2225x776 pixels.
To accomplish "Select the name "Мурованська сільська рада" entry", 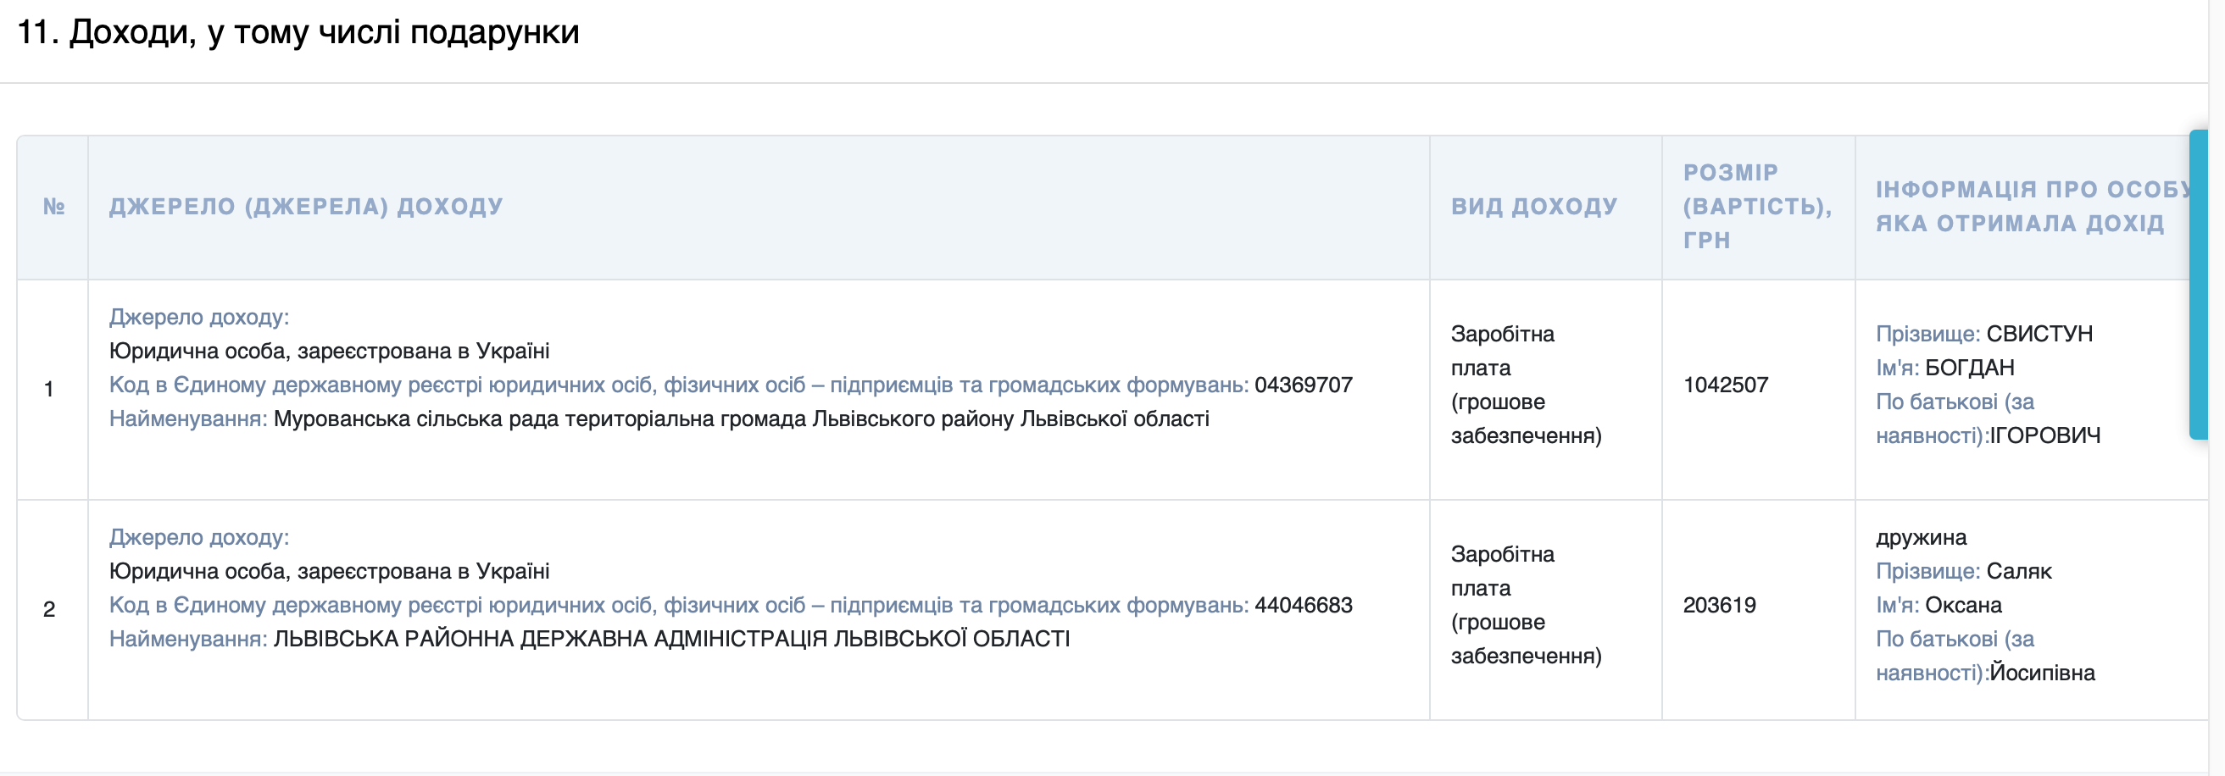I will [449, 418].
